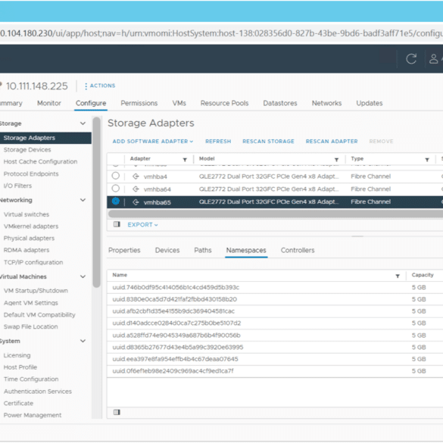Screen dimensions: 443x443
Task: Click the REFRESH button
Action: pos(218,142)
